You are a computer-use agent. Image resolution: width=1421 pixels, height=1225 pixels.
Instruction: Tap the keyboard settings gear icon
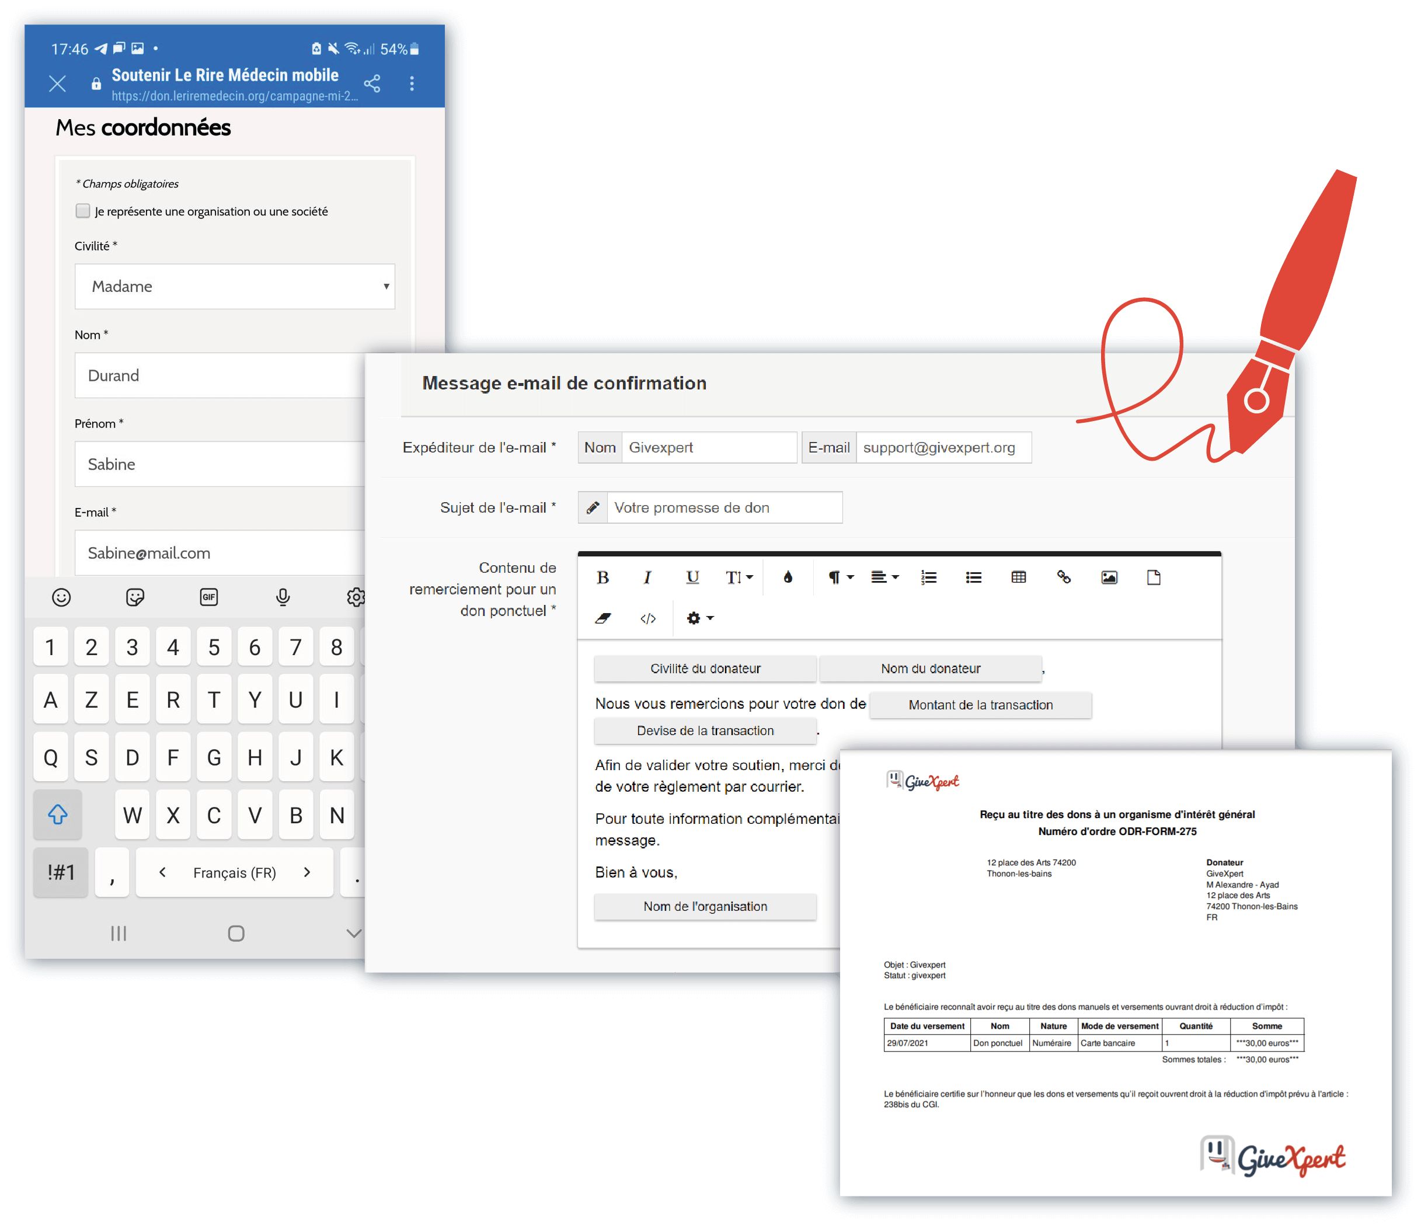click(356, 597)
